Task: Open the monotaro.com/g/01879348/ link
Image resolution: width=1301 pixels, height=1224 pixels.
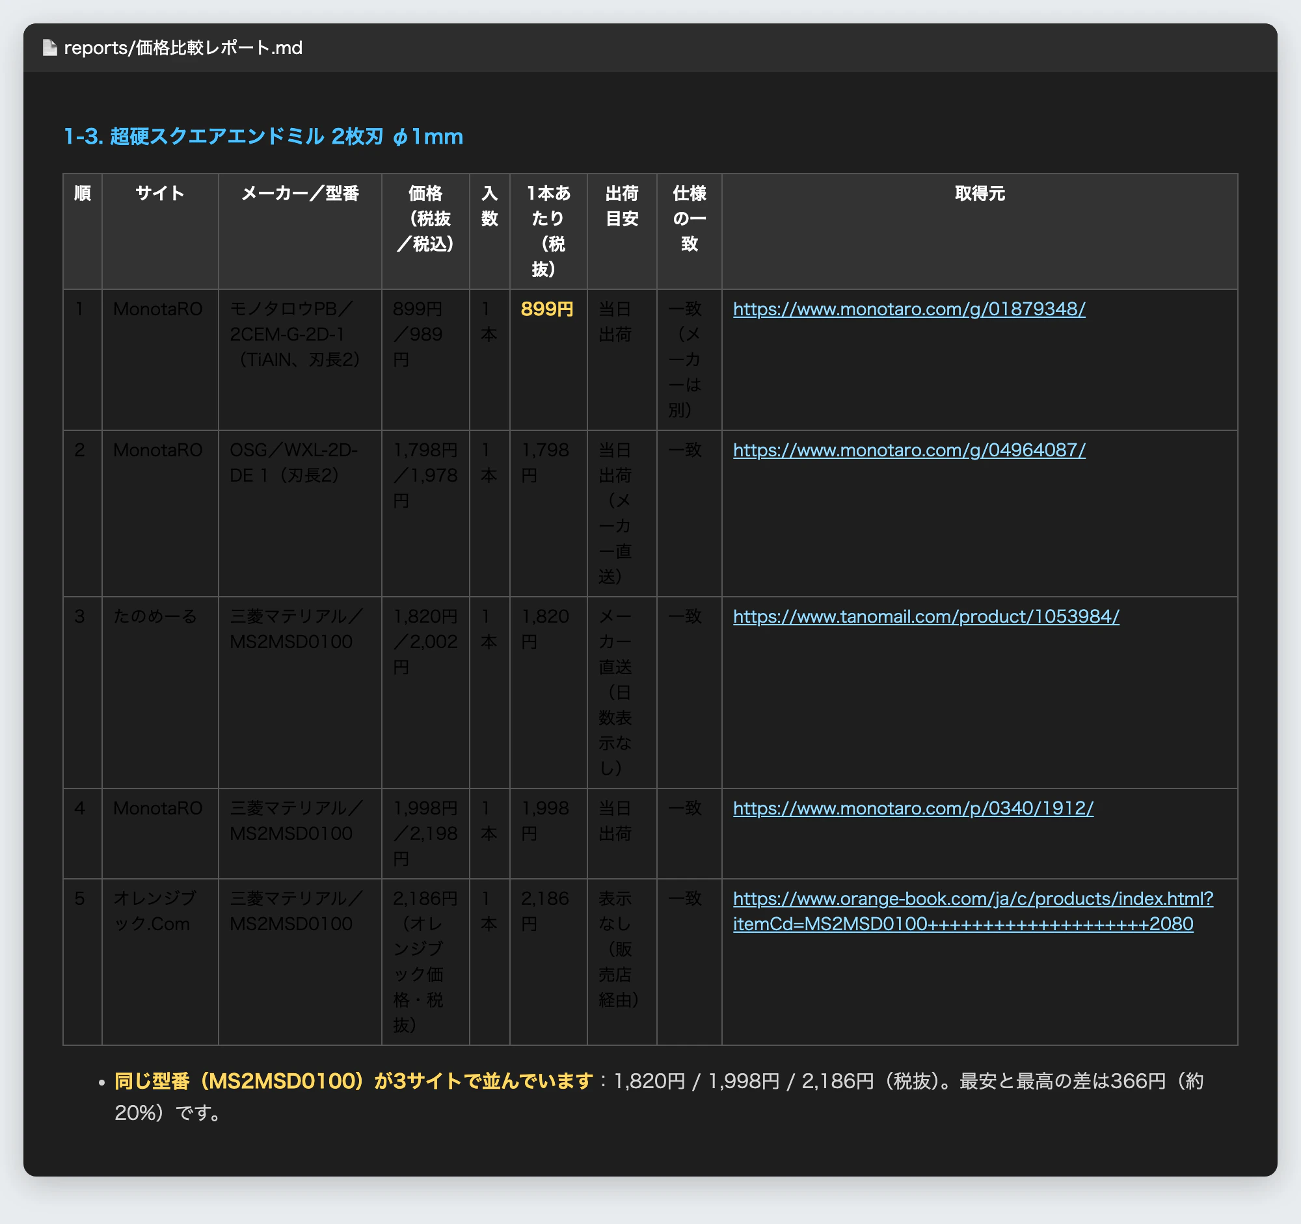Action: point(909,309)
